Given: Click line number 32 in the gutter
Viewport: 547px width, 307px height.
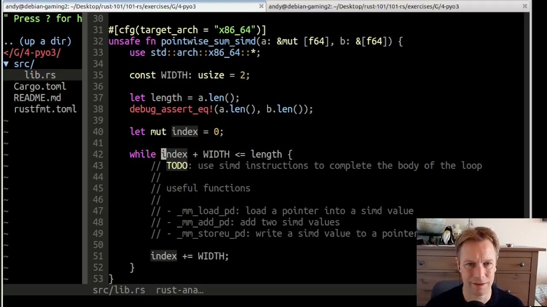Looking at the screenshot, I should (x=98, y=41).
